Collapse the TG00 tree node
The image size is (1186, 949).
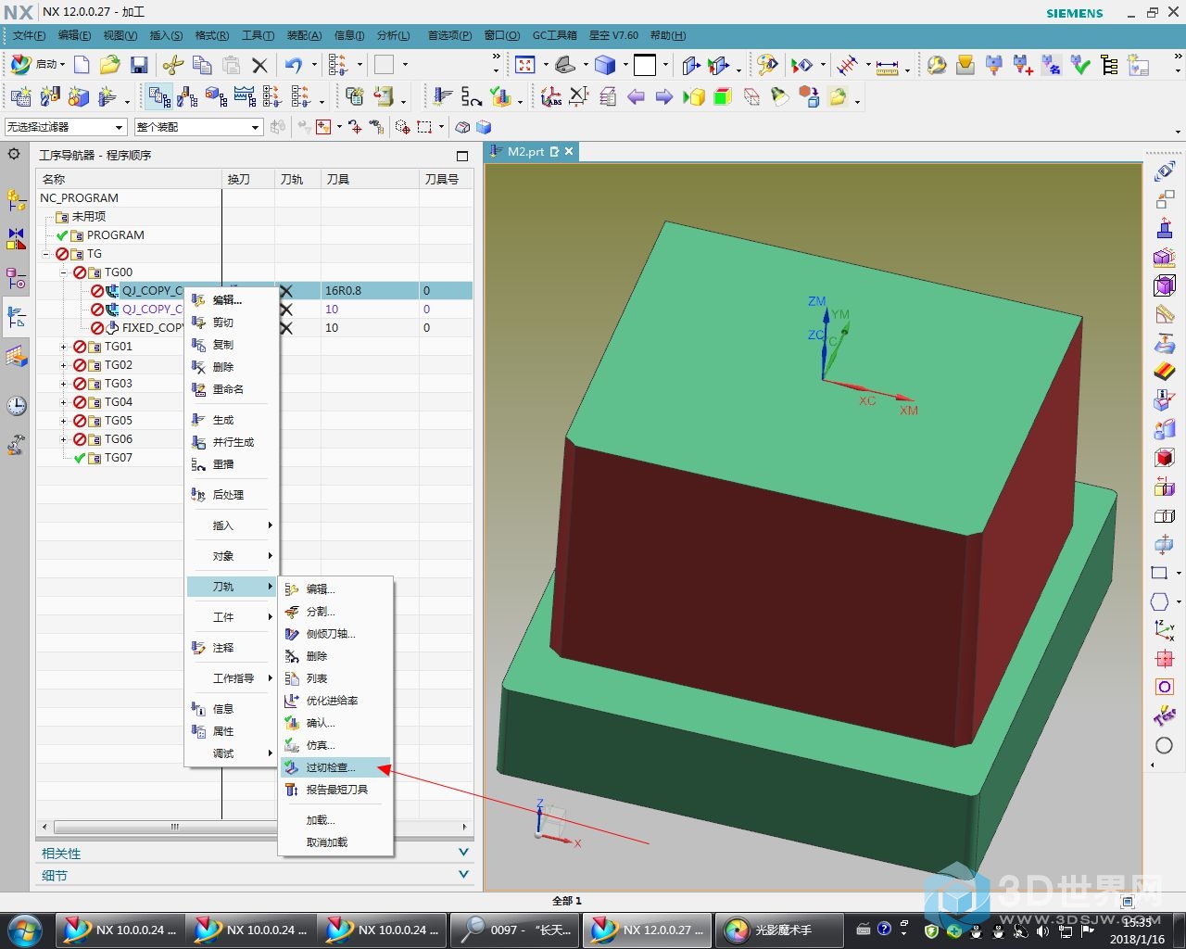click(x=64, y=272)
